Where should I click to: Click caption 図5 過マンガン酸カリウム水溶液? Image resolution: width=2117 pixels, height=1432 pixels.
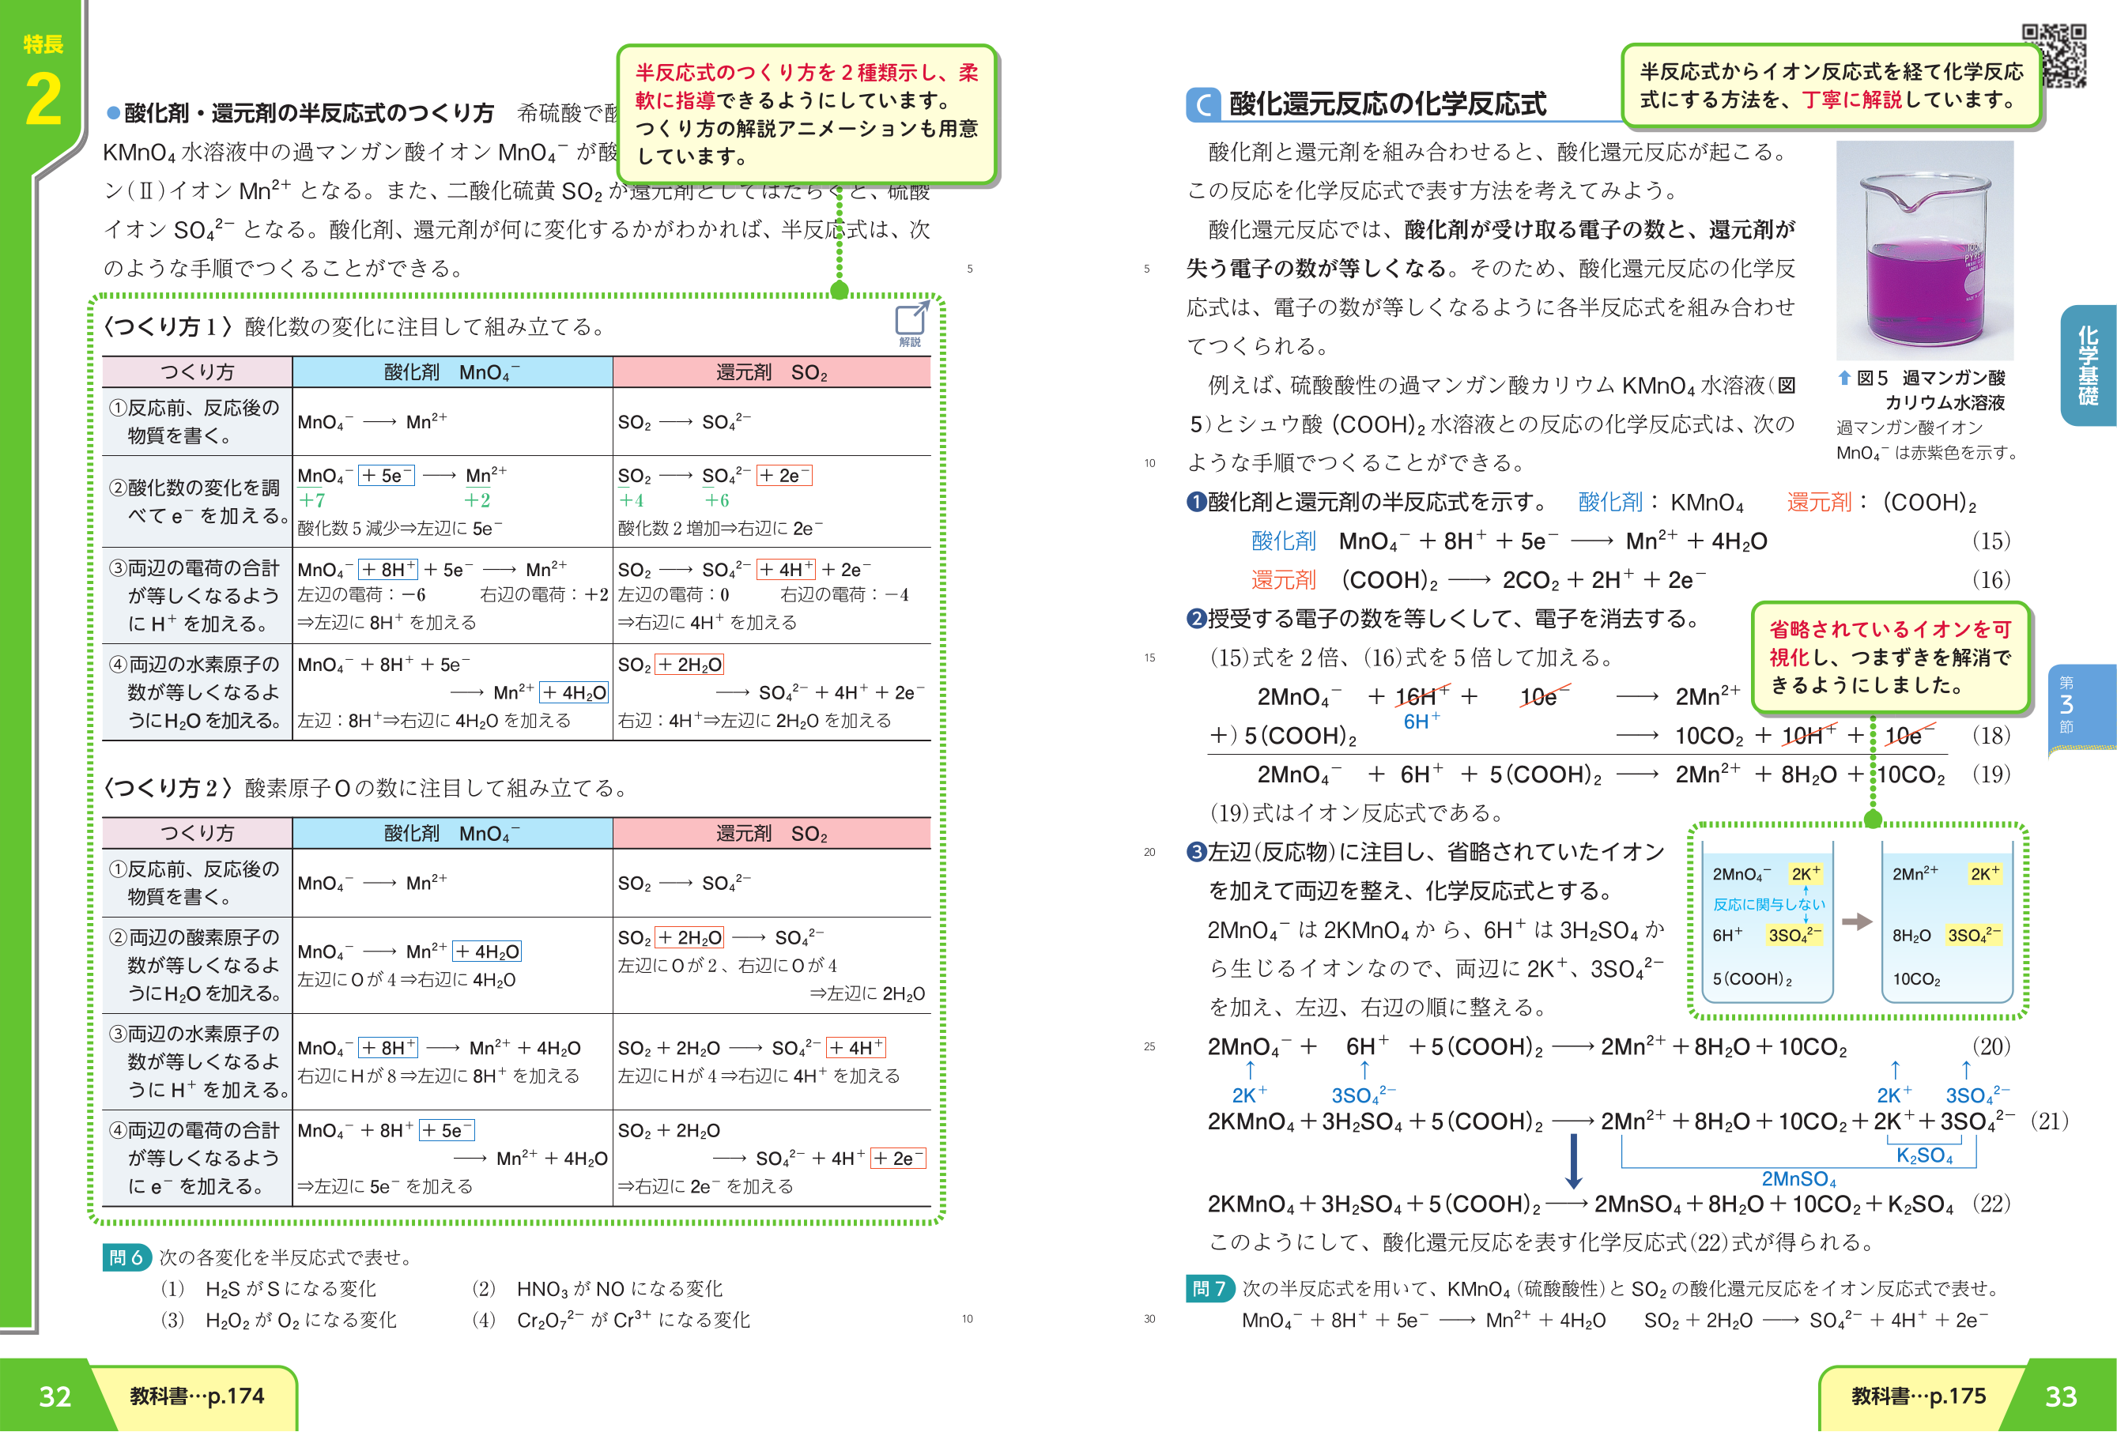[1930, 390]
